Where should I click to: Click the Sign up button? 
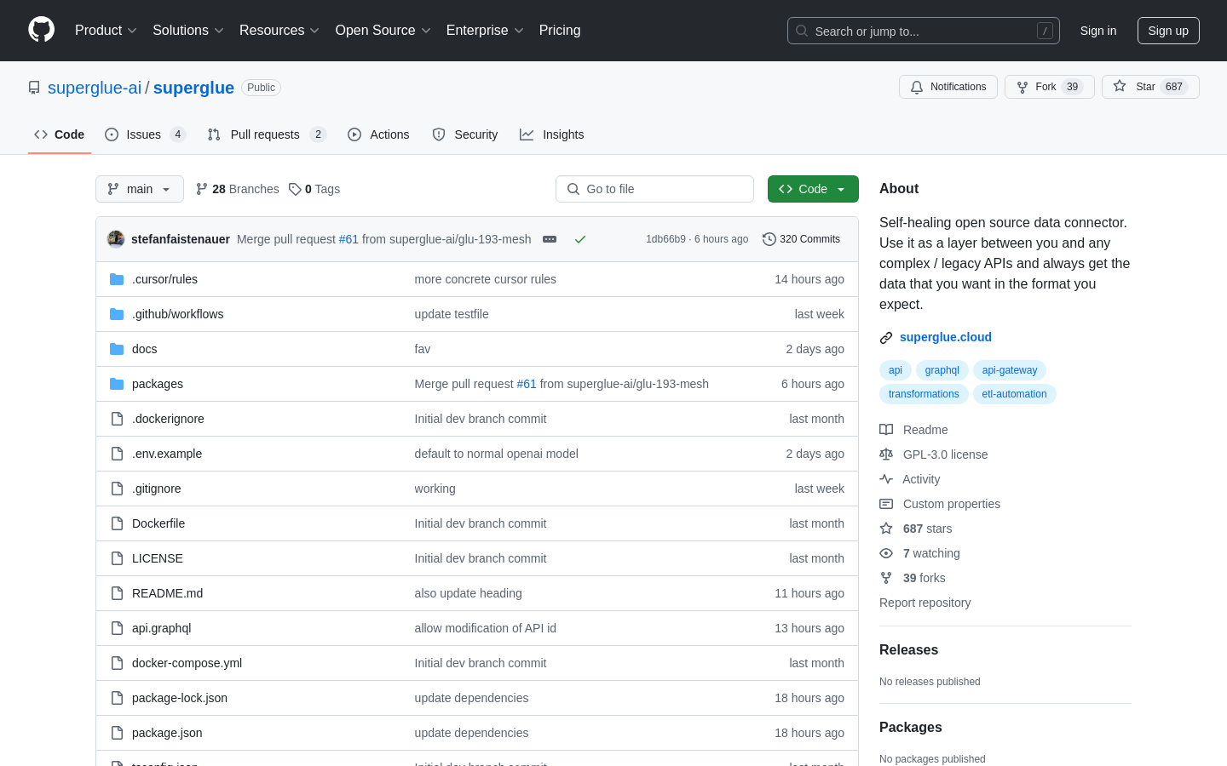pos(1168,31)
